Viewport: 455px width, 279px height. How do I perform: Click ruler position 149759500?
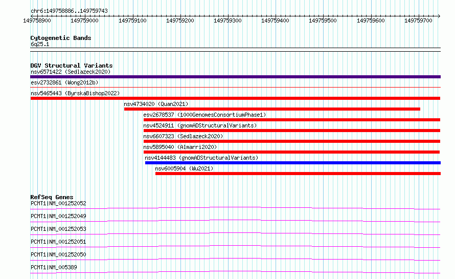coord(323,20)
